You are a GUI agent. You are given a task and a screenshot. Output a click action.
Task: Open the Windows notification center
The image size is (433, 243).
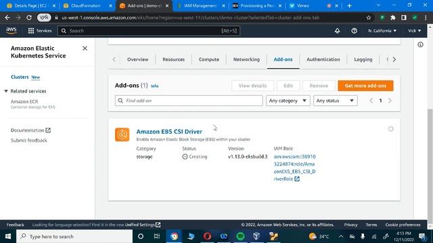click(x=422, y=236)
